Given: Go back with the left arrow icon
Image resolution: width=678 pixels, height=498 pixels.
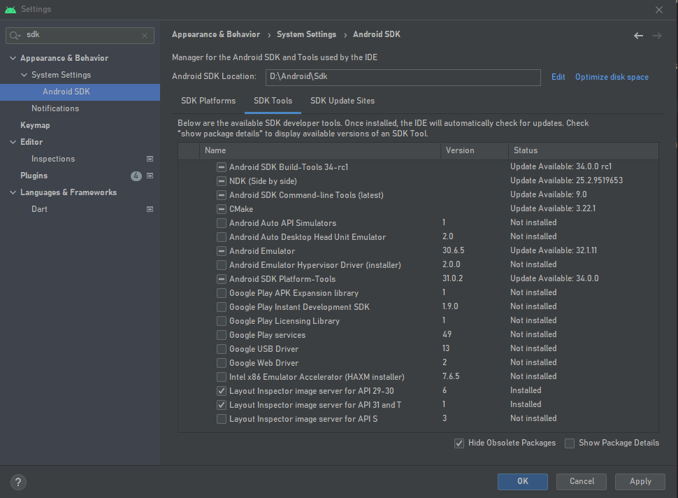Looking at the screenshot, I should [638, 36].
